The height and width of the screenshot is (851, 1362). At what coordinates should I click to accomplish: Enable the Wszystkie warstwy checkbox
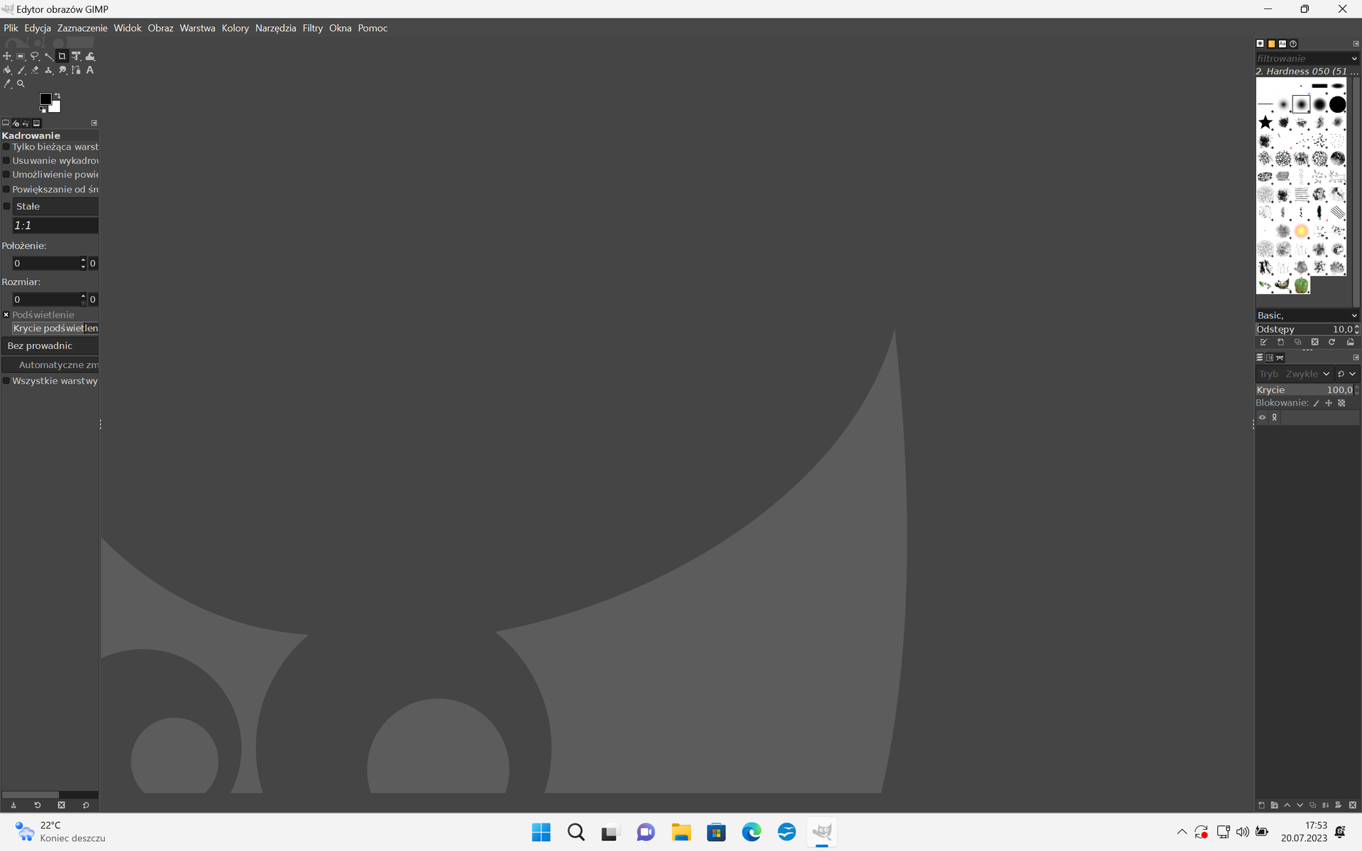point(6,381)
